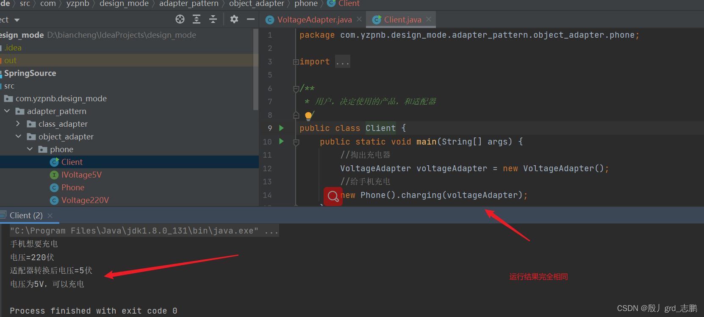704x317 pixels.
Task: Collapse the adapter_pattern folder
Action: coord(7,111)
